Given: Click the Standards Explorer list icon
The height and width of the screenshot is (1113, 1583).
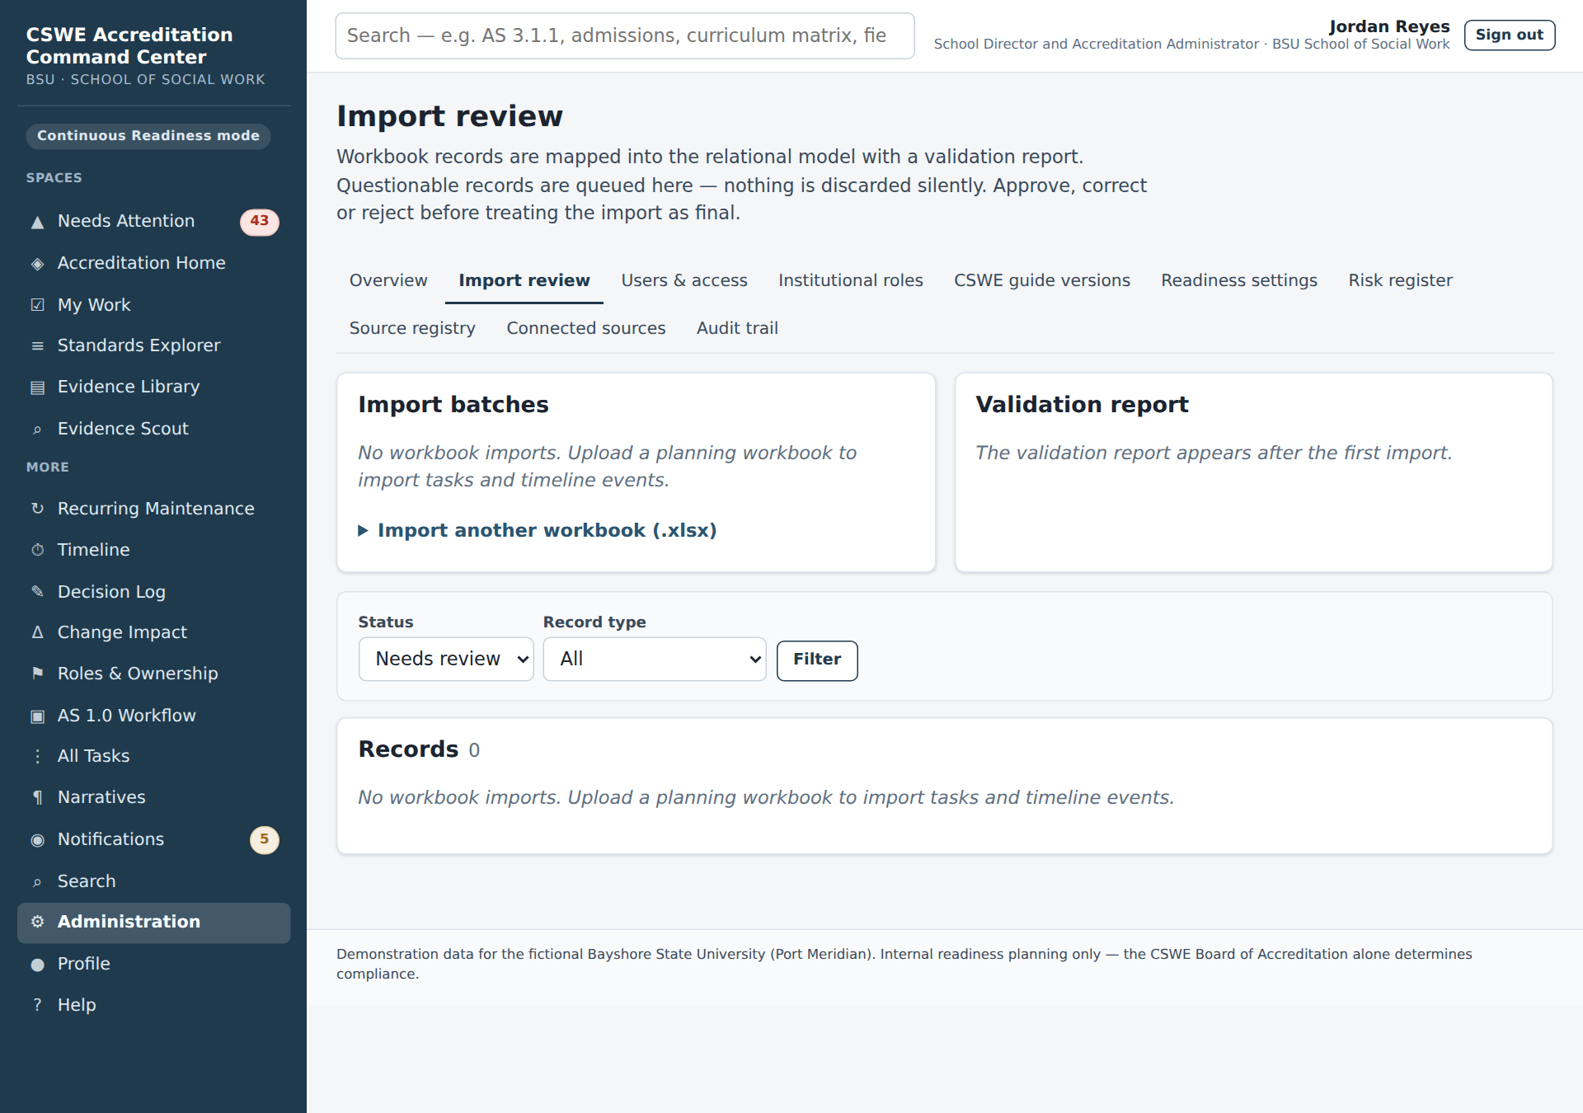Looking at the screenshot, I should [x=37, y=345].
